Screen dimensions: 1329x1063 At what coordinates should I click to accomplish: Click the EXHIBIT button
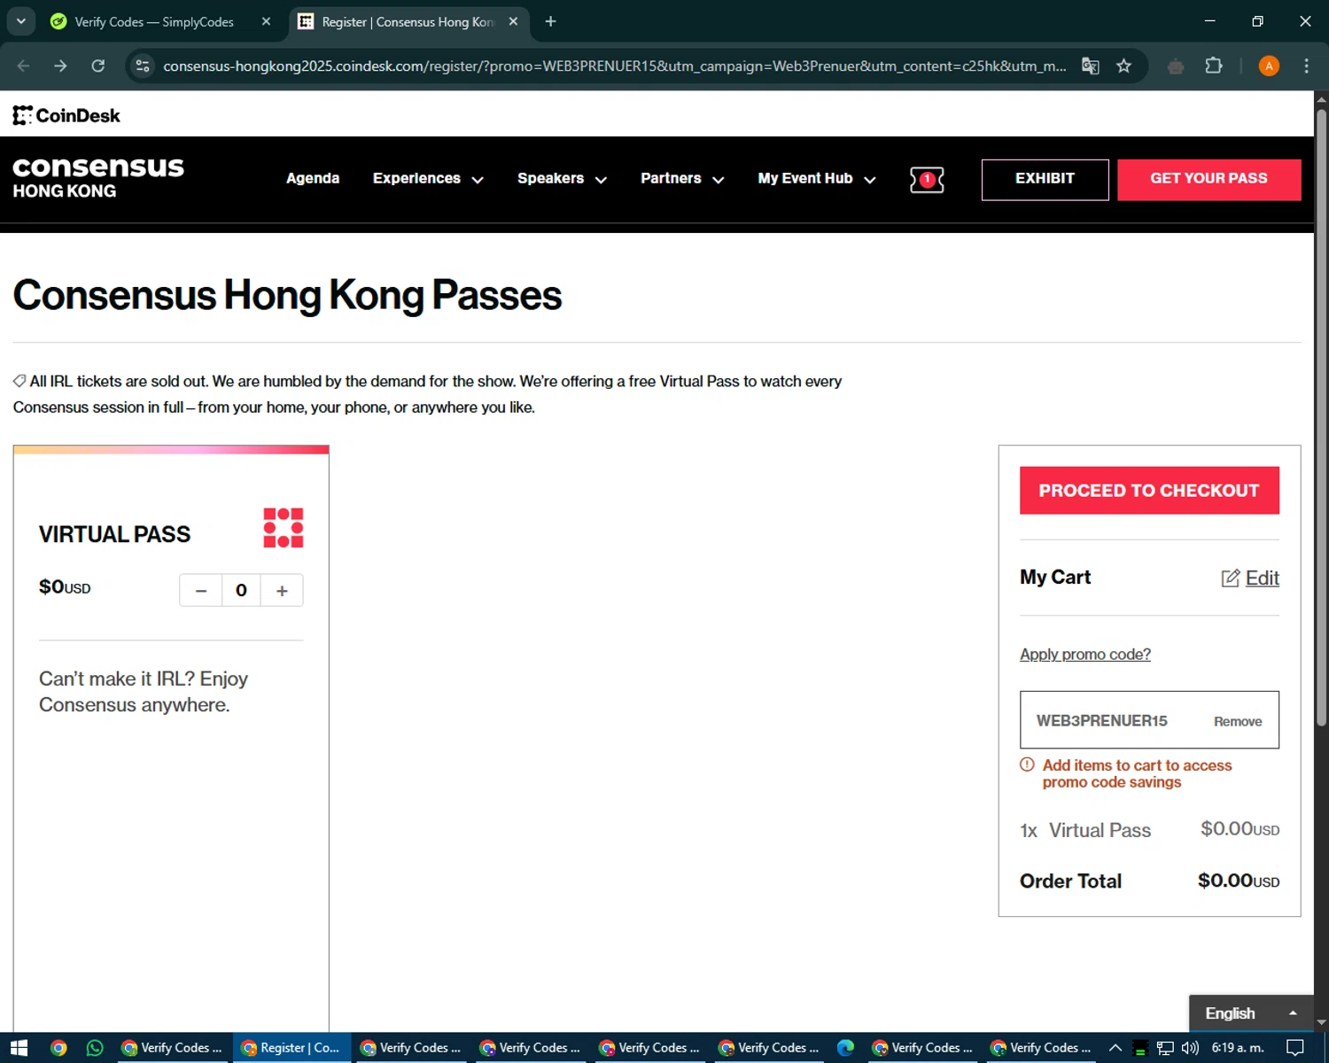click(x=1045, y=180)
